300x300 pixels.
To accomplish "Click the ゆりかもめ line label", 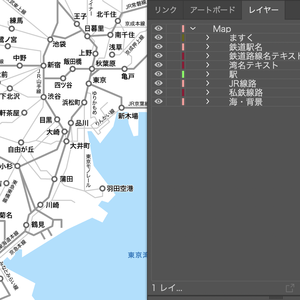I will tap(95, 103).
